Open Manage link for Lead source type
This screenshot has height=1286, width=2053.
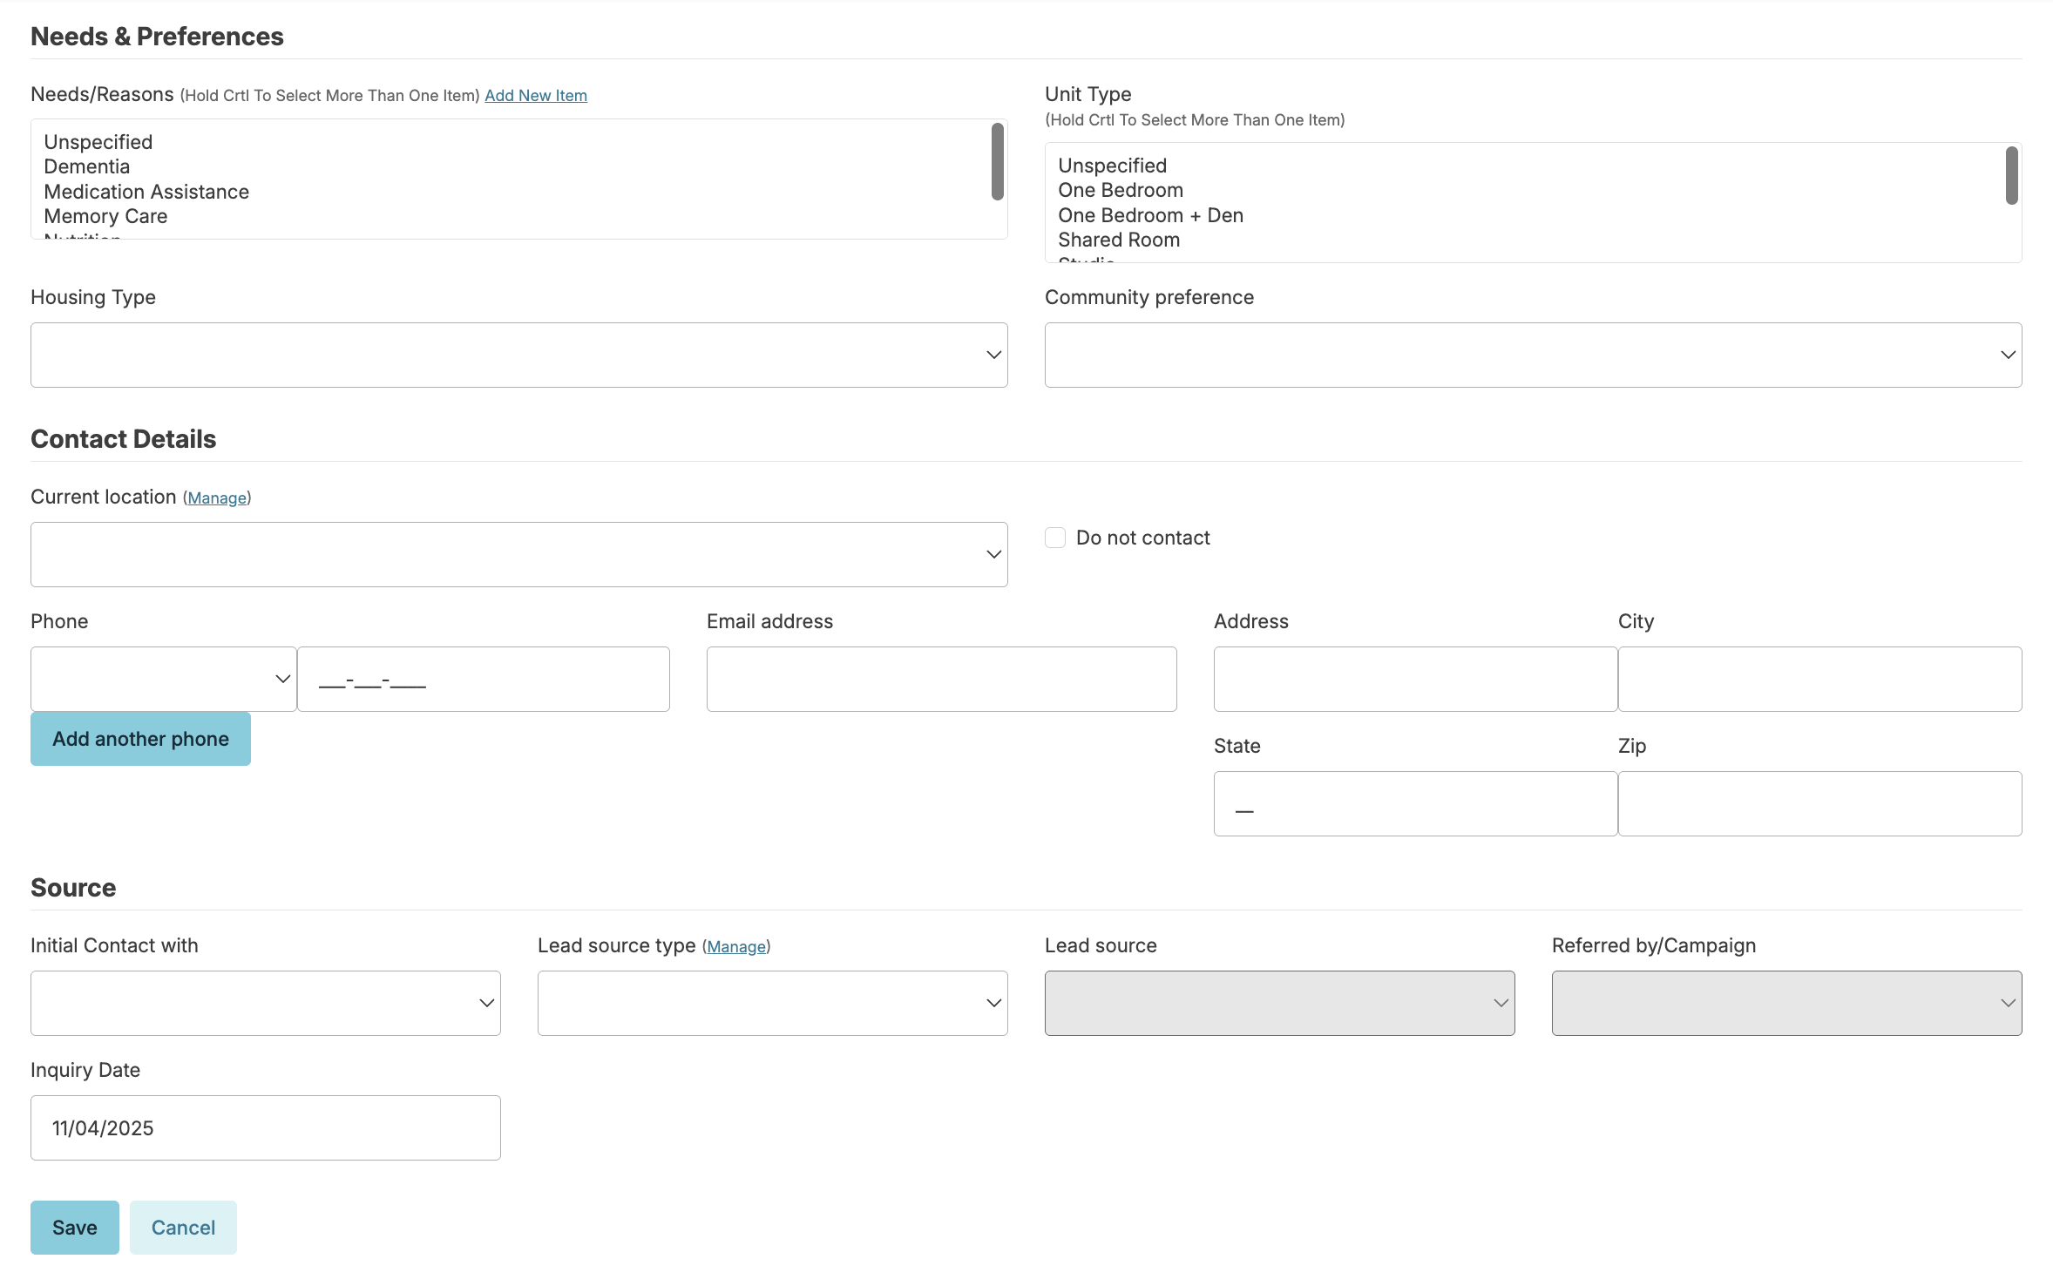point(736,947)
